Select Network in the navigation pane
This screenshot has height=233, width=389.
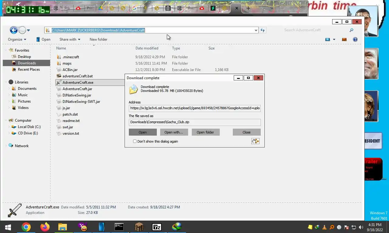(x=22, y=146)
